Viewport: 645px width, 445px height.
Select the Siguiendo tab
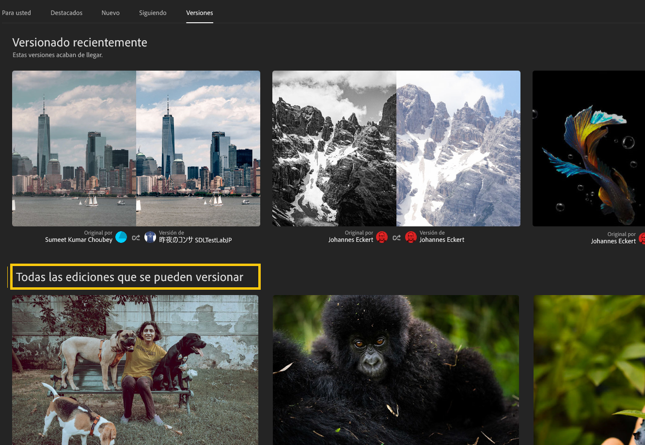[153, 13]
